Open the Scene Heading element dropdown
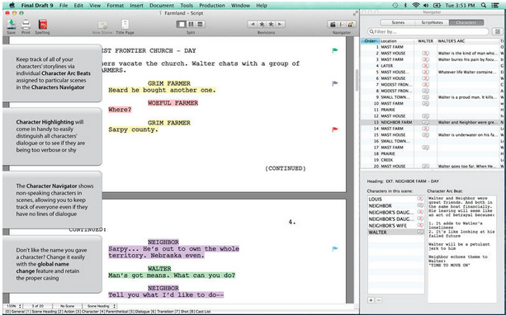The height and width of the screenshot is (315, 506). click(100, 306)
